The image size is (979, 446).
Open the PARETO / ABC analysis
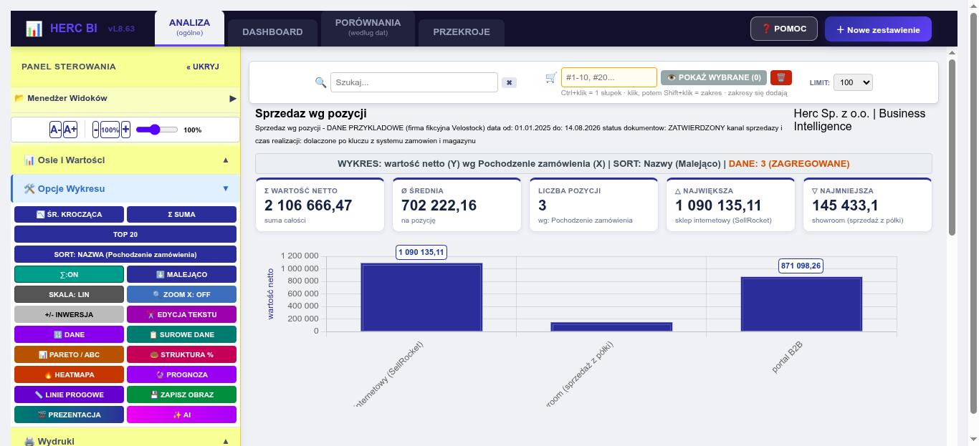point(69,354)
